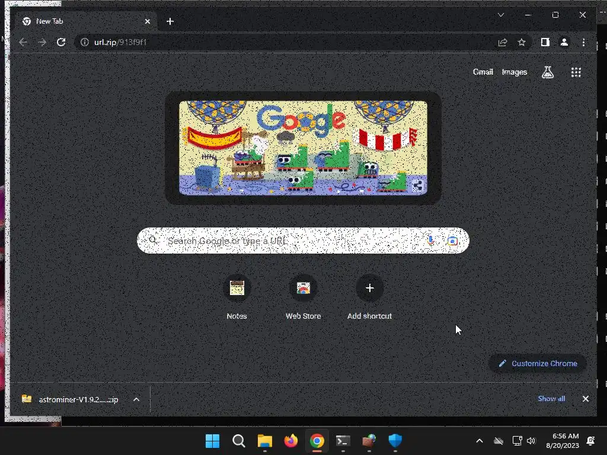Open taskbar Search

pyautogui.click(x=238, y=441)
